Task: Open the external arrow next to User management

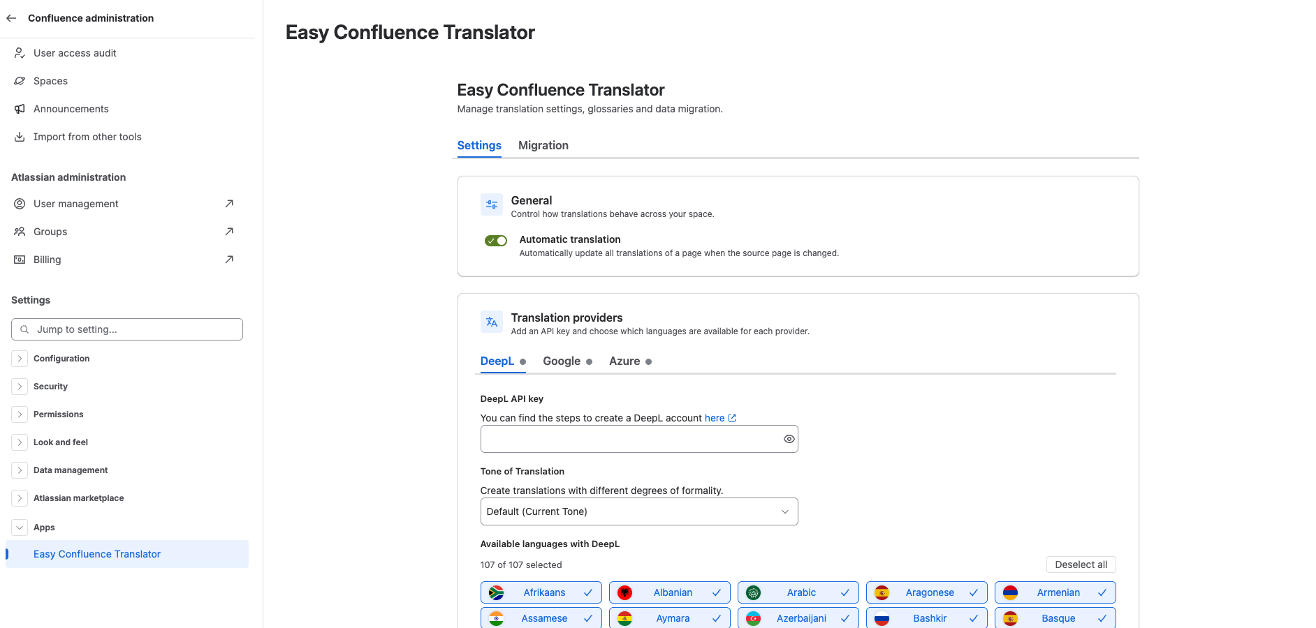Action: (x=229, y=204)
